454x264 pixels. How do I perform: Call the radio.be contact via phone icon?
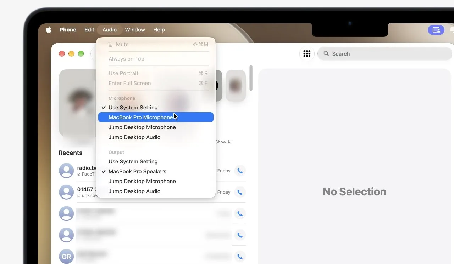point(240,171)
